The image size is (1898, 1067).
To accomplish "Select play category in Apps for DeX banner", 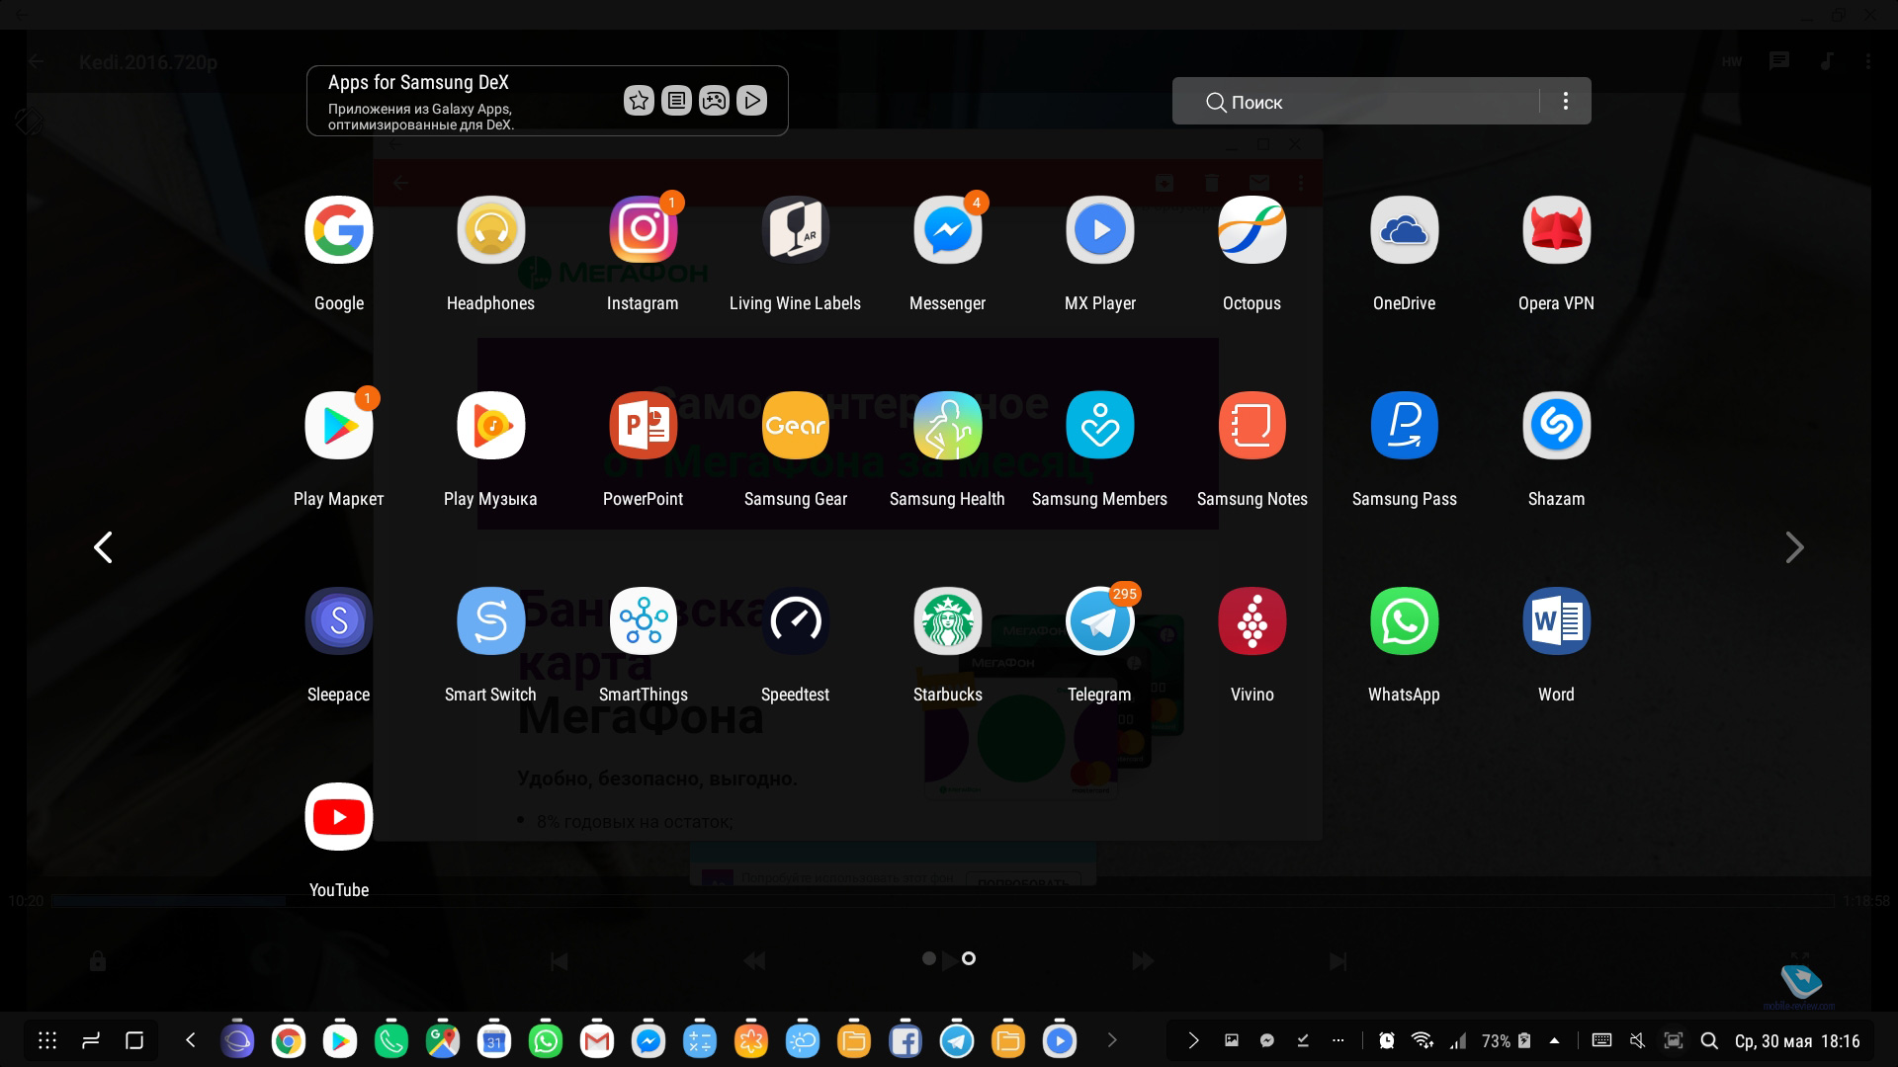I will 751,100.
